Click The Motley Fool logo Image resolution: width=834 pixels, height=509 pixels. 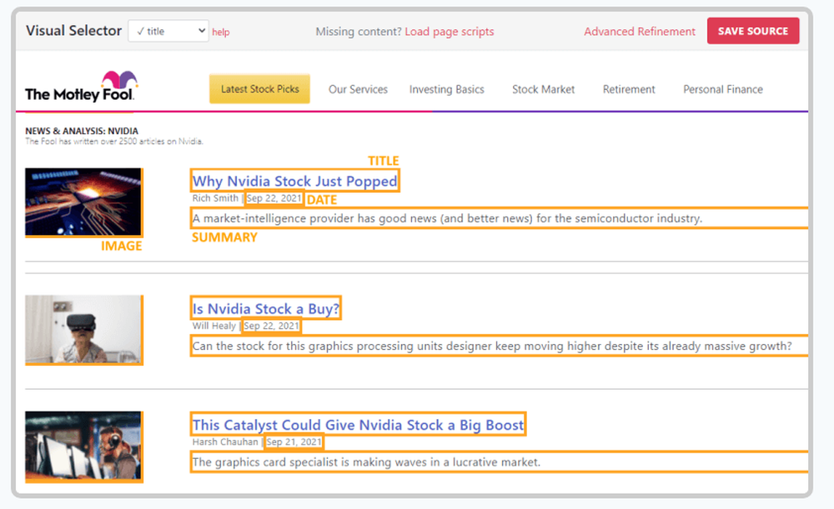point(82,87)
